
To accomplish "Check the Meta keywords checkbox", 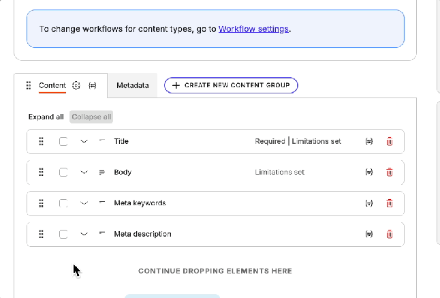I will click(x=63, y=203).
